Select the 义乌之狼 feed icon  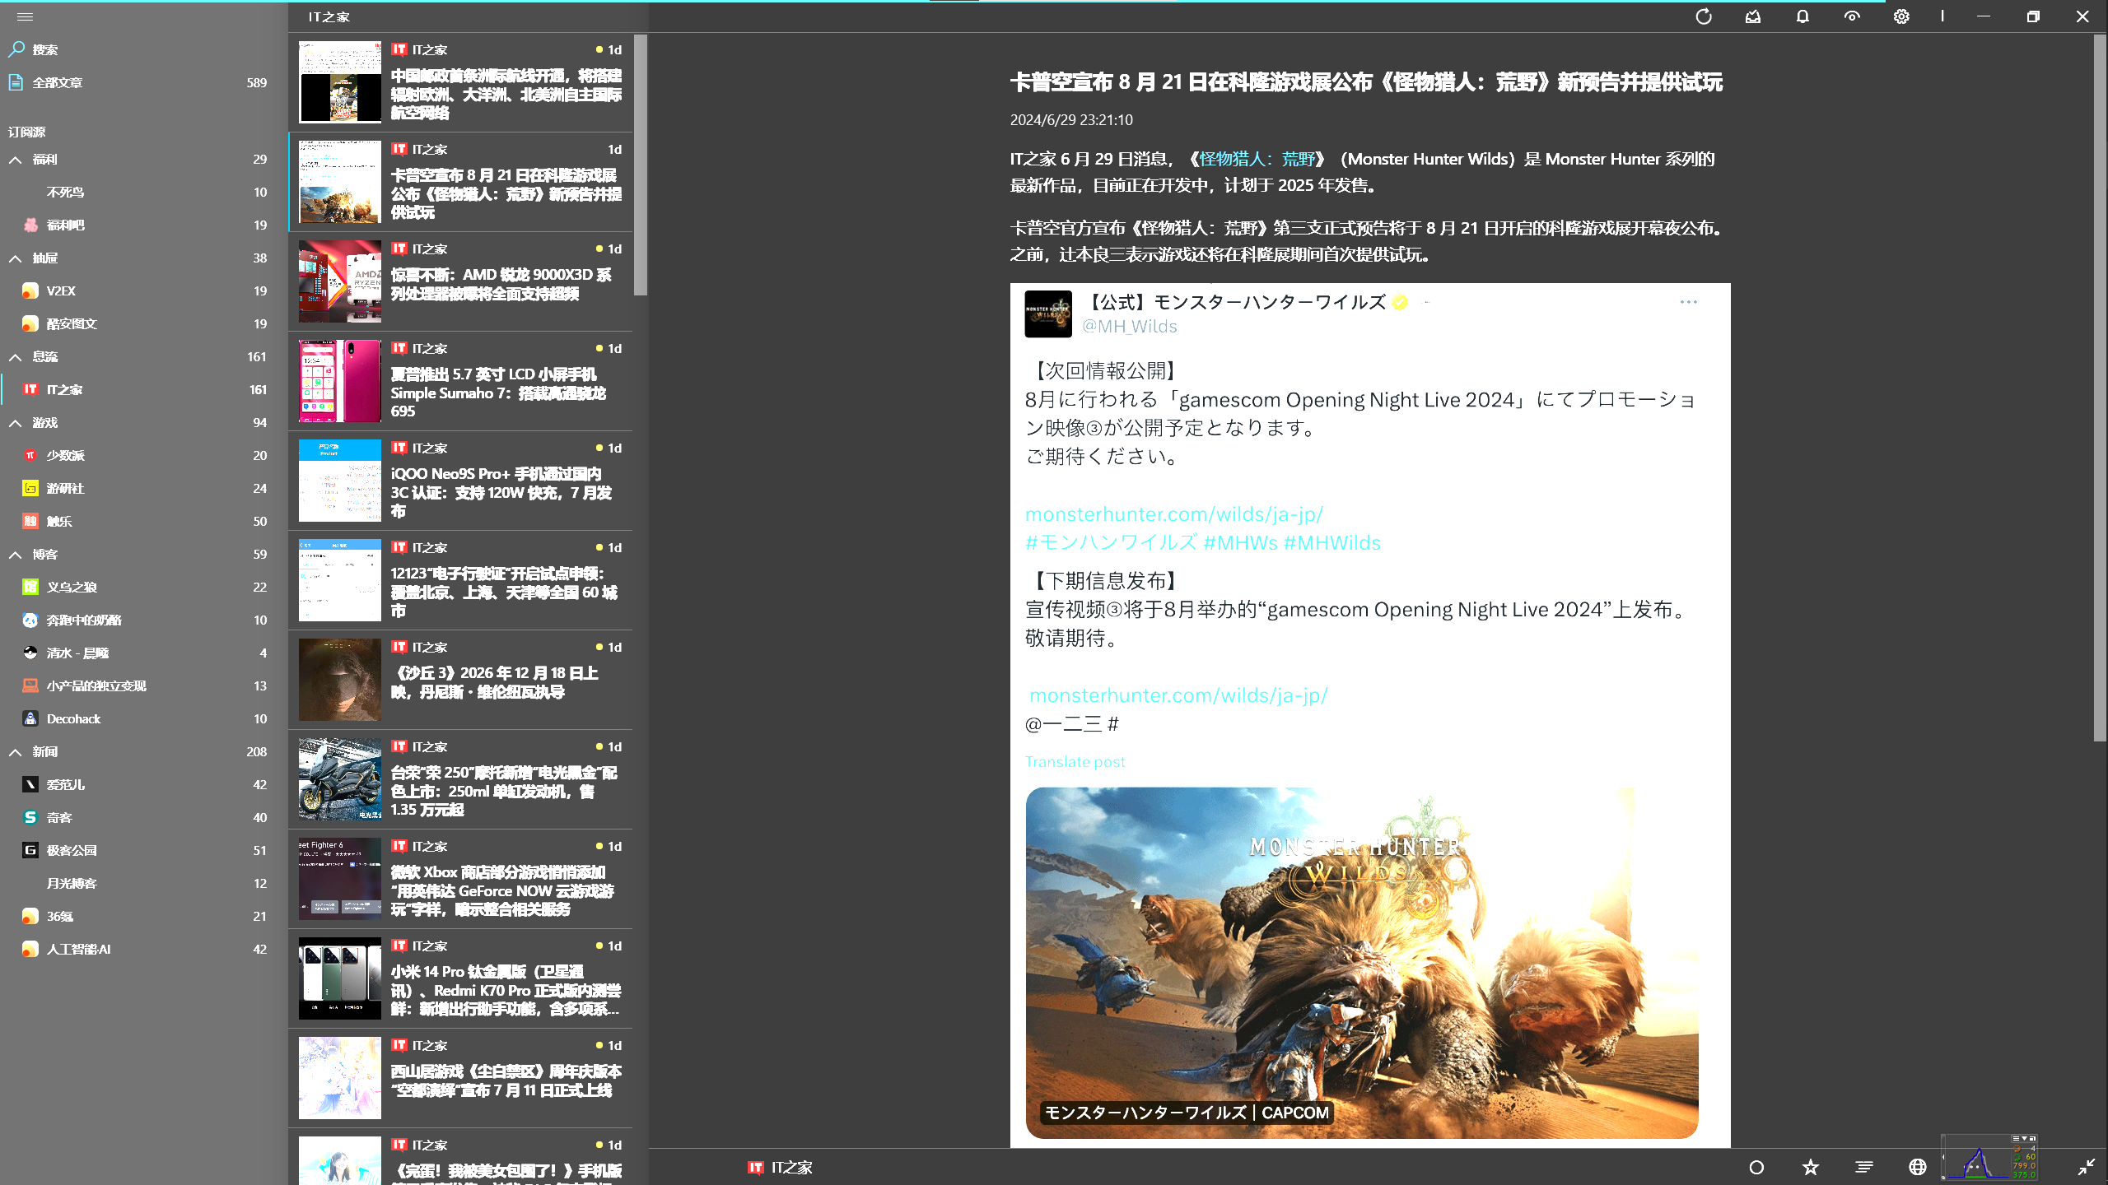[x=30, y=588]
